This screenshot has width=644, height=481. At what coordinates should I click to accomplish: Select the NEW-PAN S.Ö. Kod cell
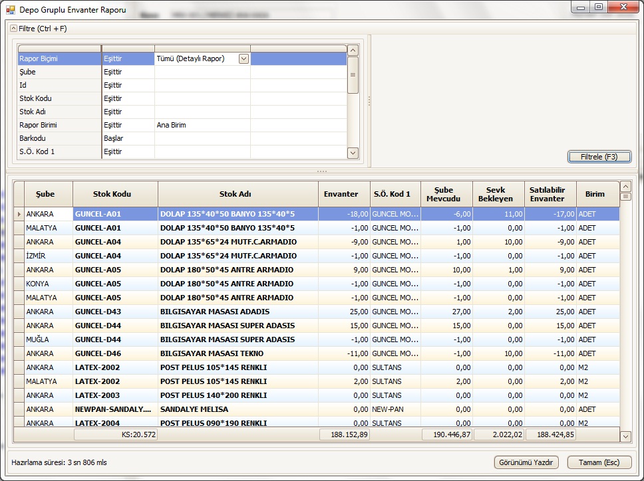(396, 409)
